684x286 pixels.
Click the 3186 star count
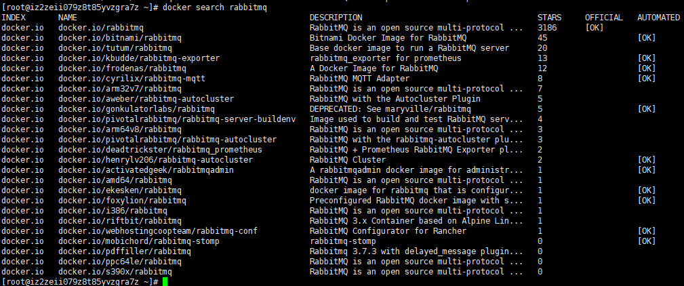point(547,28)
